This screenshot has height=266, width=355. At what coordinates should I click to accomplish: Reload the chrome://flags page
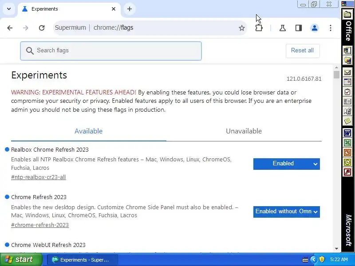click(x=42, y=28)
